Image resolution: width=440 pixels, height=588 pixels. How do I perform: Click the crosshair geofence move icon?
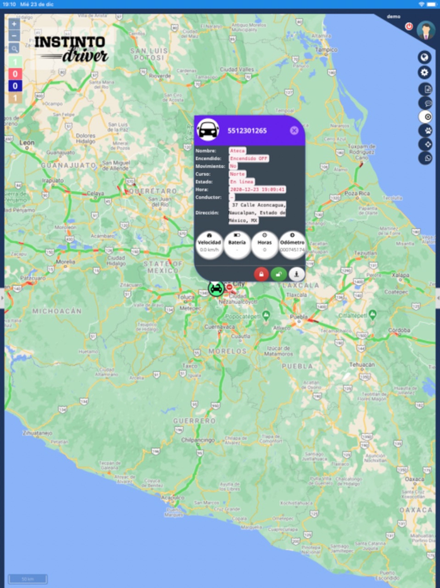(426, 144)
